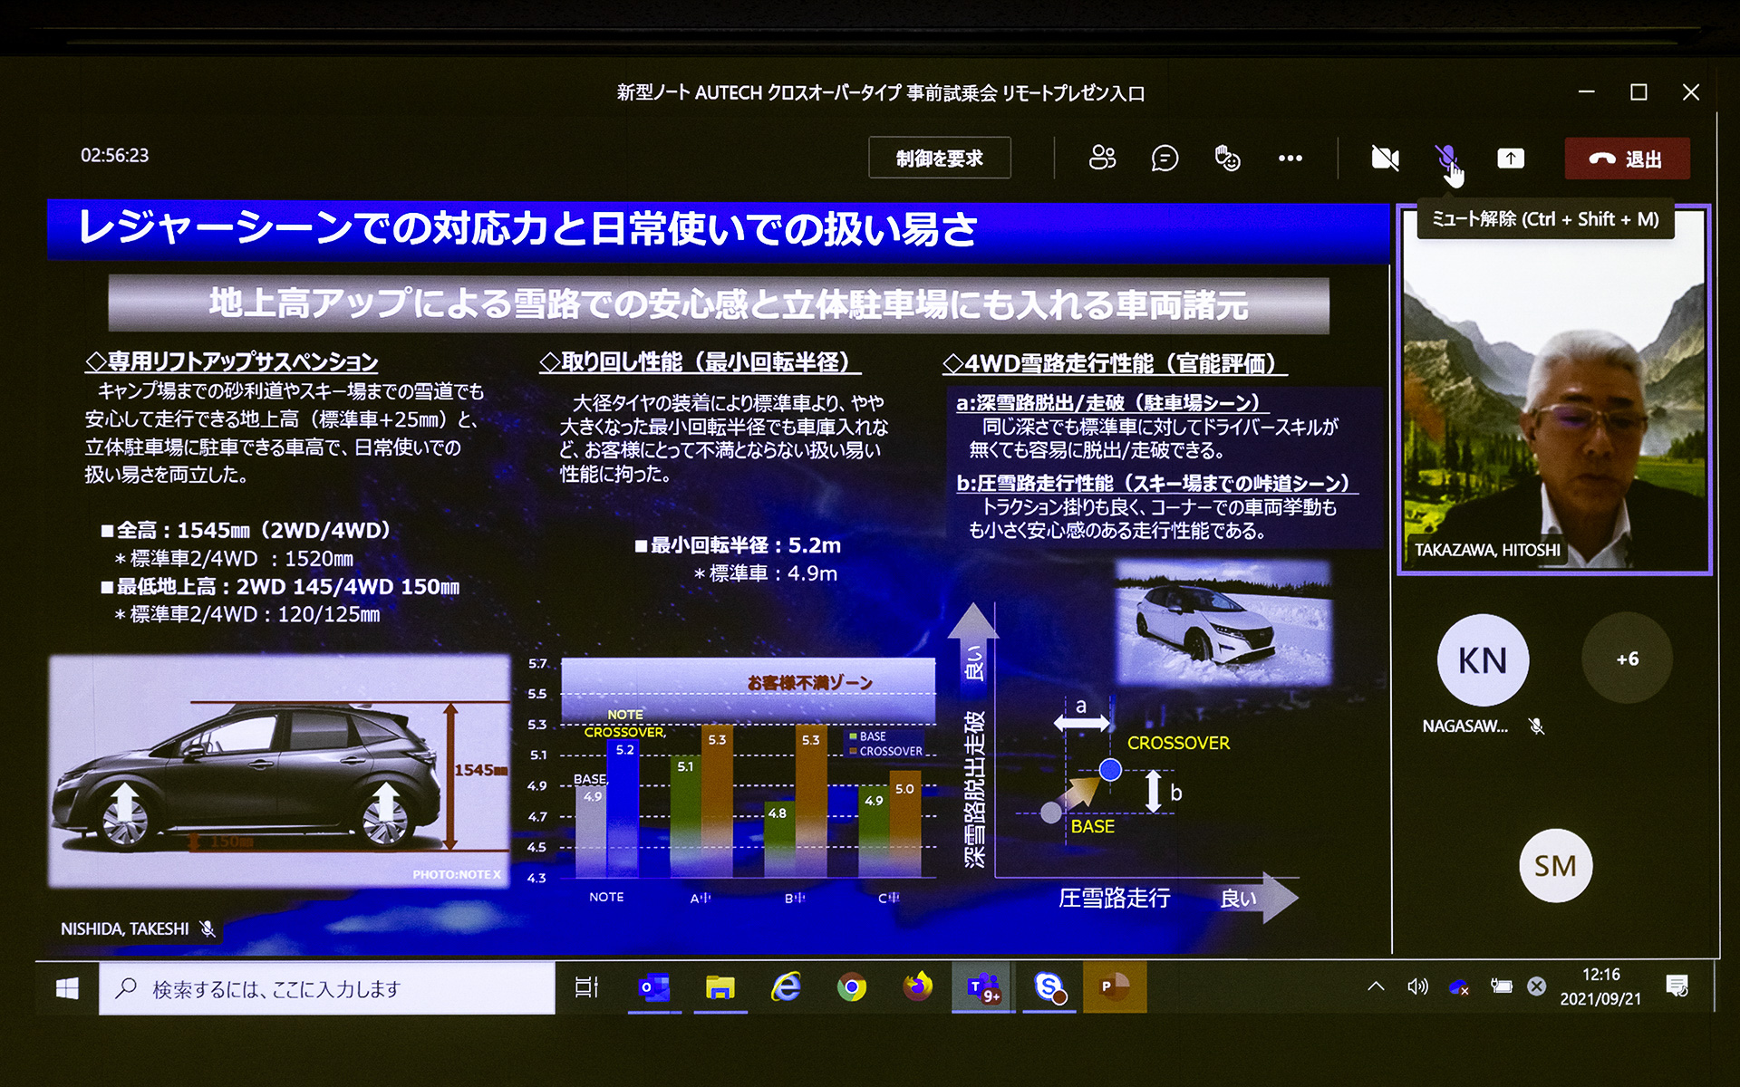This screenshot has width=1740, height=1087.
Task: Show the +6 additional participants
Action: [x=1627, y=659]
